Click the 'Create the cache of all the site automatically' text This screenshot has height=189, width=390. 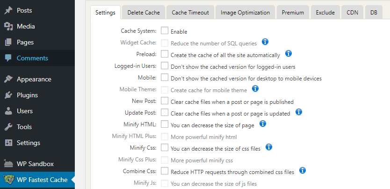(225, 55)
